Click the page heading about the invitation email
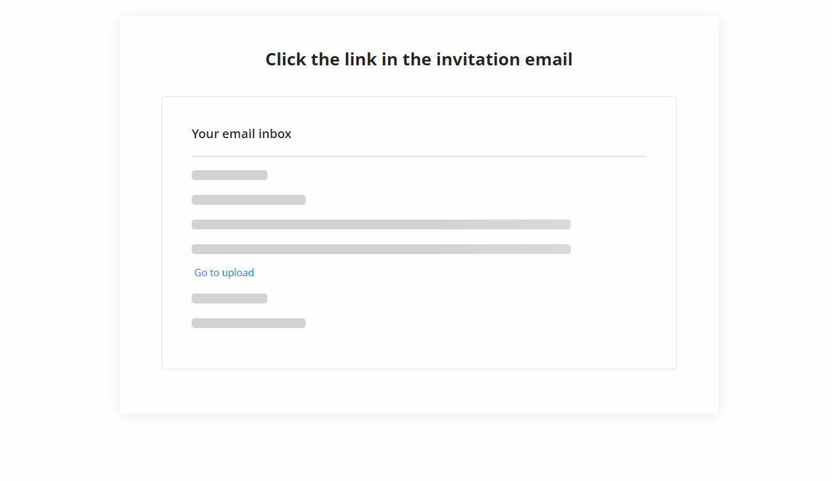Screen dimensions: 832x481 (418, 59)
